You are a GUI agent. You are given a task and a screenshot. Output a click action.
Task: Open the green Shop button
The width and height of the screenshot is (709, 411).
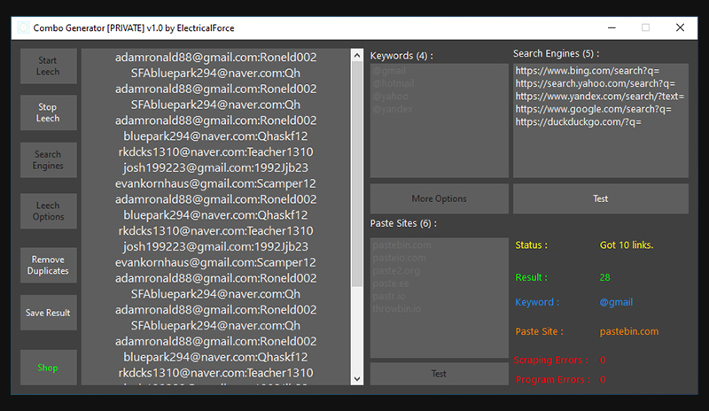pyautogui.click(x=49, y=368)
